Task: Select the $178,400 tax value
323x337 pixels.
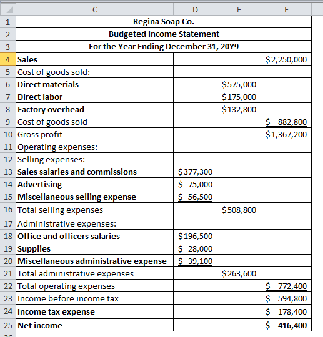Action: click(x=286, y=311)
